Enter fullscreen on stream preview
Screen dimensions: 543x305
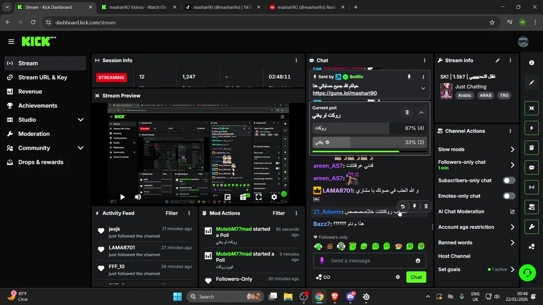click(x=258, y=197)
